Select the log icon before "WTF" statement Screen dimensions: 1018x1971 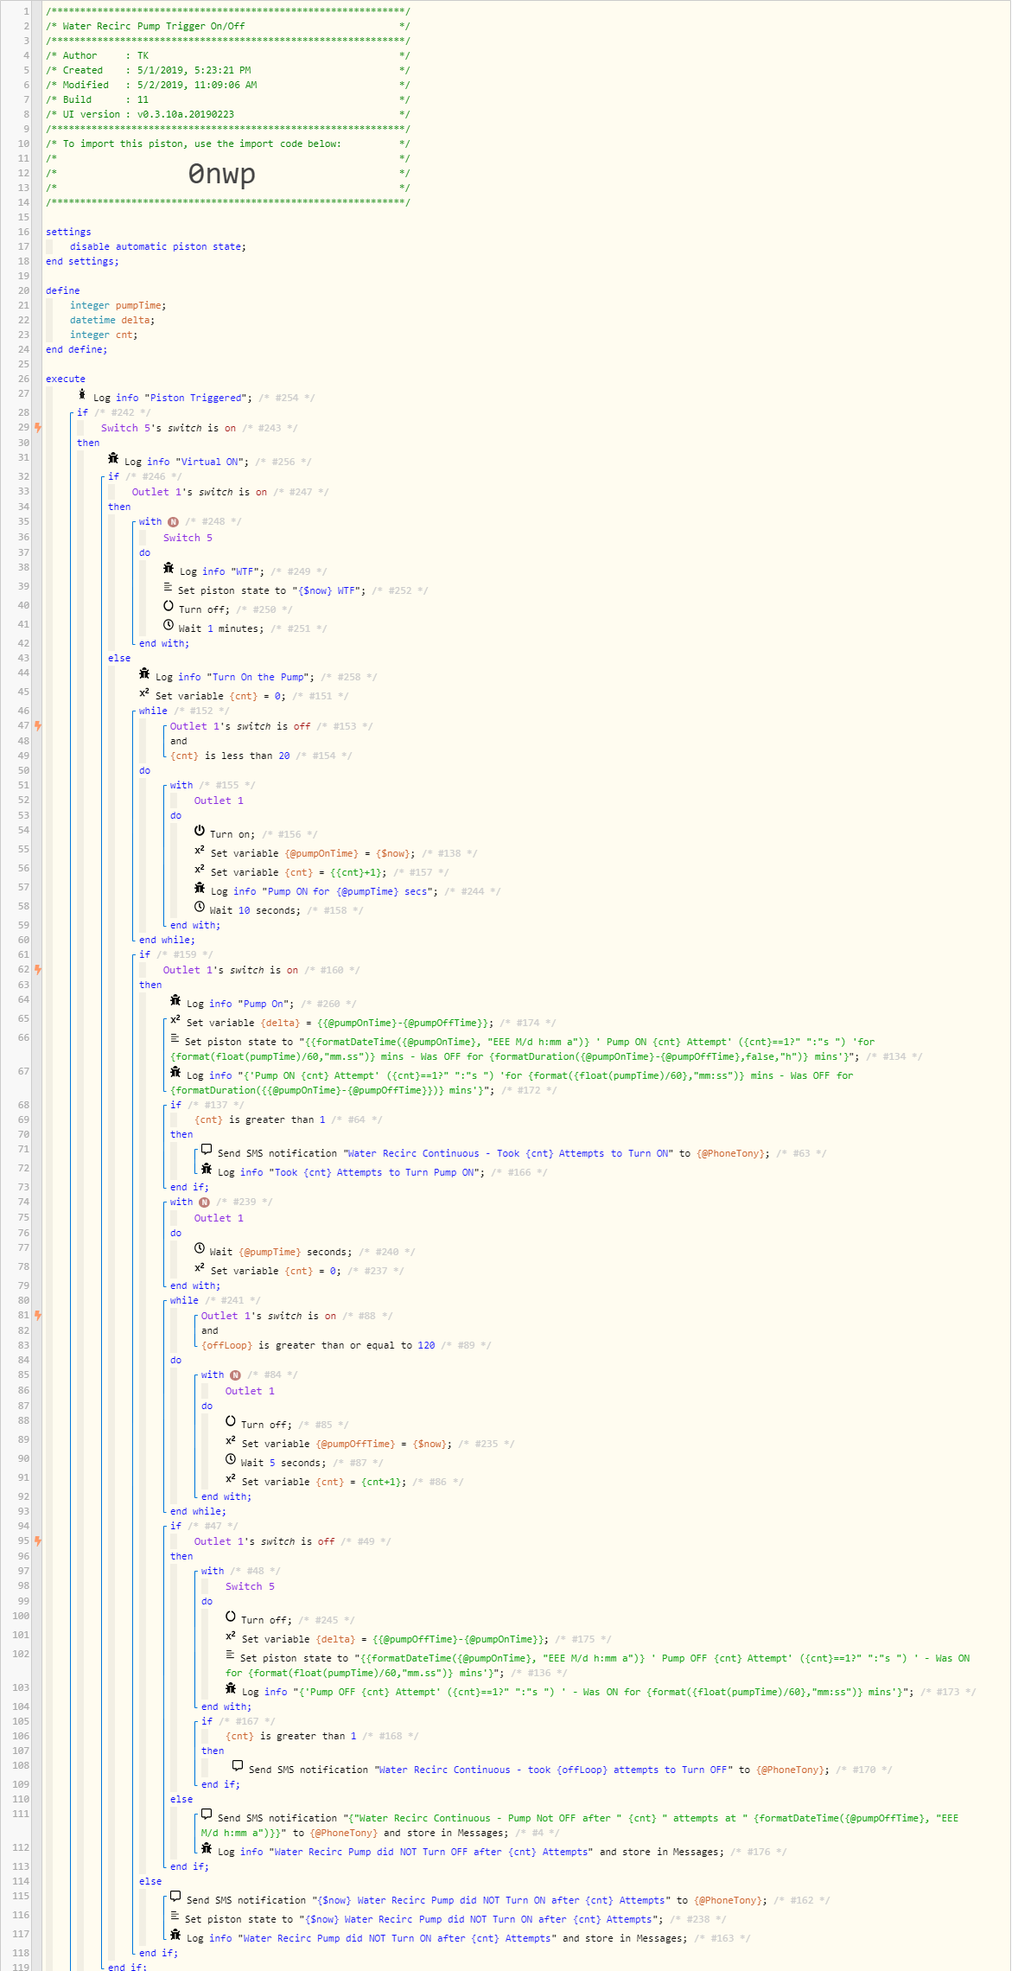(x=169, y=568)
